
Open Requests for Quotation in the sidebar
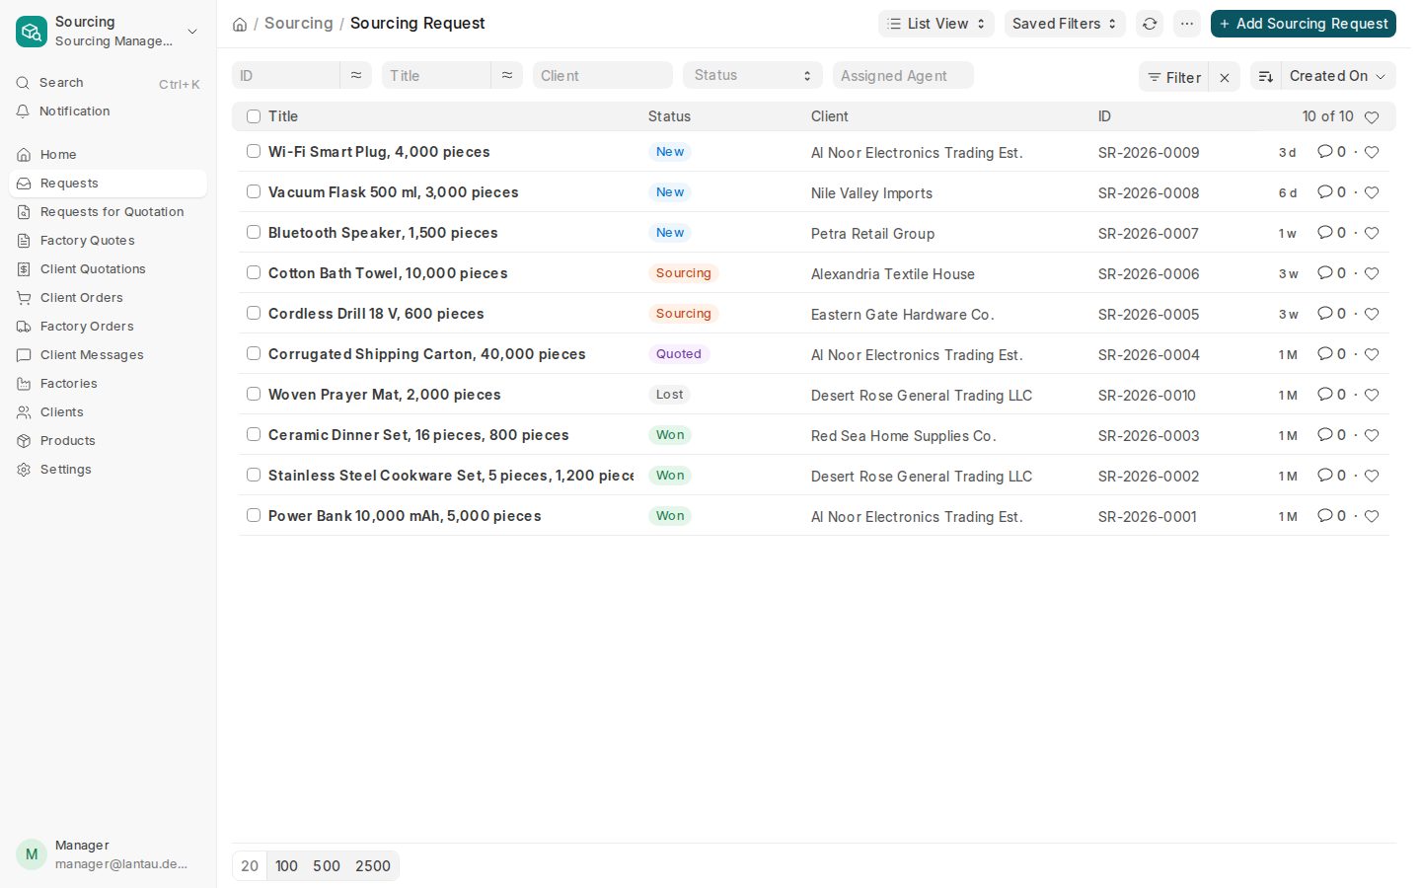point(108,212)
